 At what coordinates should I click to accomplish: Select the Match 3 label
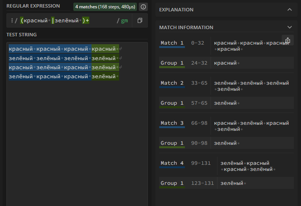click(x=172, y=123)
